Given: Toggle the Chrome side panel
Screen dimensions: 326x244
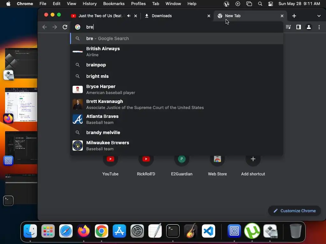Looking at the screenshot, I should tap(299, 27).
